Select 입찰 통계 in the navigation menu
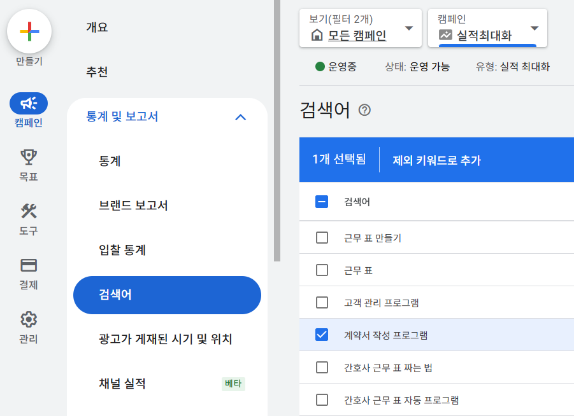The height and width of the screenshot is (416, 574). pos(122,250)
